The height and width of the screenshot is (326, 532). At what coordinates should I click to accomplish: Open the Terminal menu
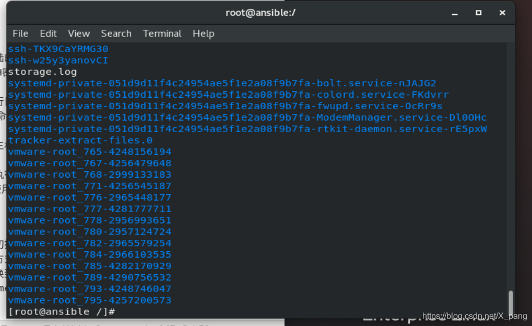[x=162, y=33]
